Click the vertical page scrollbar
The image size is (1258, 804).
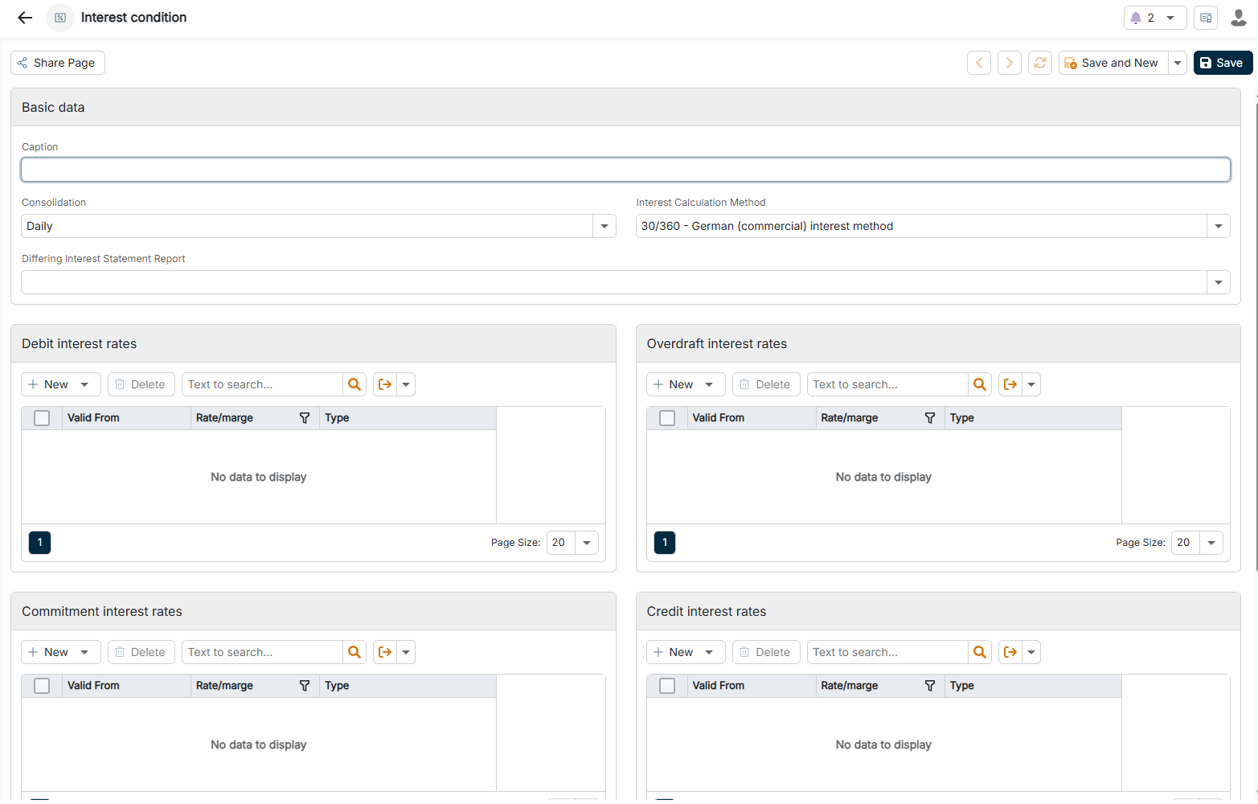1255,338
